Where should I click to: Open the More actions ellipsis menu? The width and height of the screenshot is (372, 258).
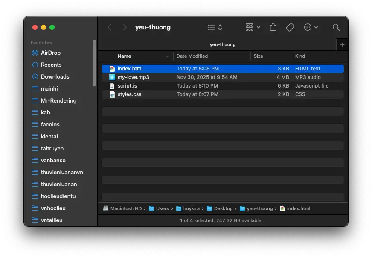tap(311, 27)
